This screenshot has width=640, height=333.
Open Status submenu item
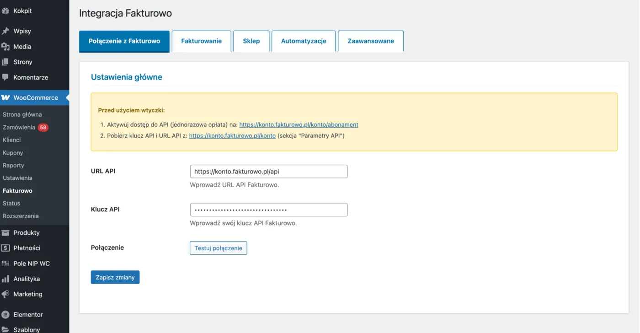[11, 203]
